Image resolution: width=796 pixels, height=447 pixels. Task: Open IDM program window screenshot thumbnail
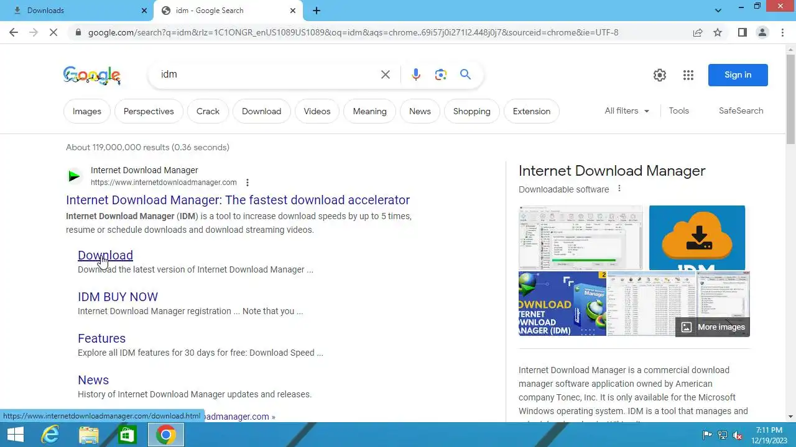581,237
